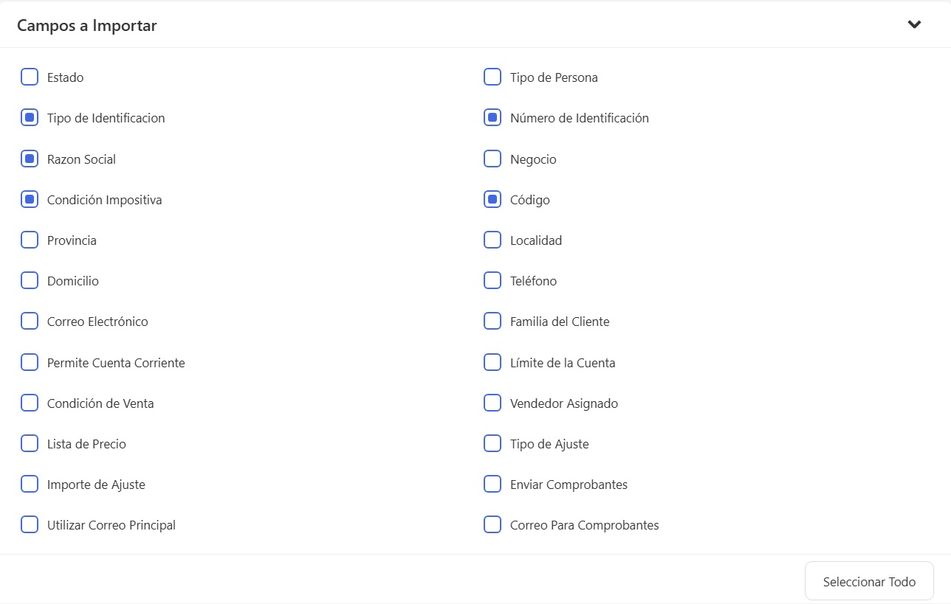Viewport: 951px width, 604px height.
Task: Uncheck the Código checkbox
Action: [x=492, y=199]
